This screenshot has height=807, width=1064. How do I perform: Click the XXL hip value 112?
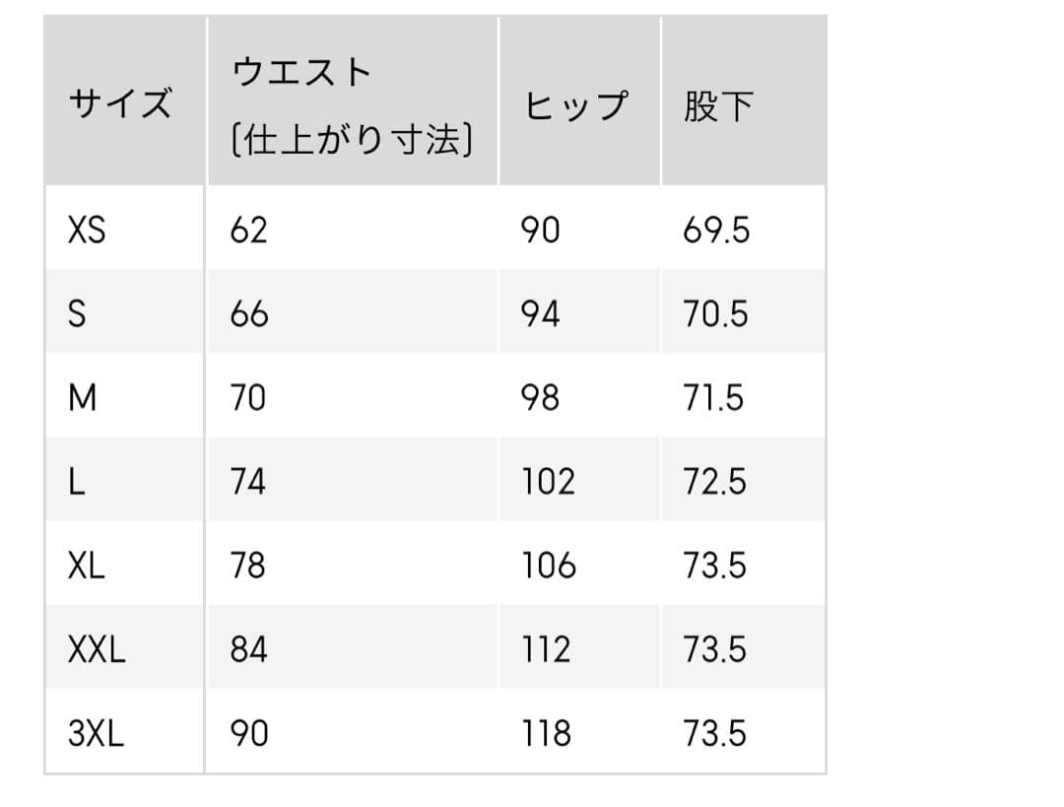click(x=547, y=649)
